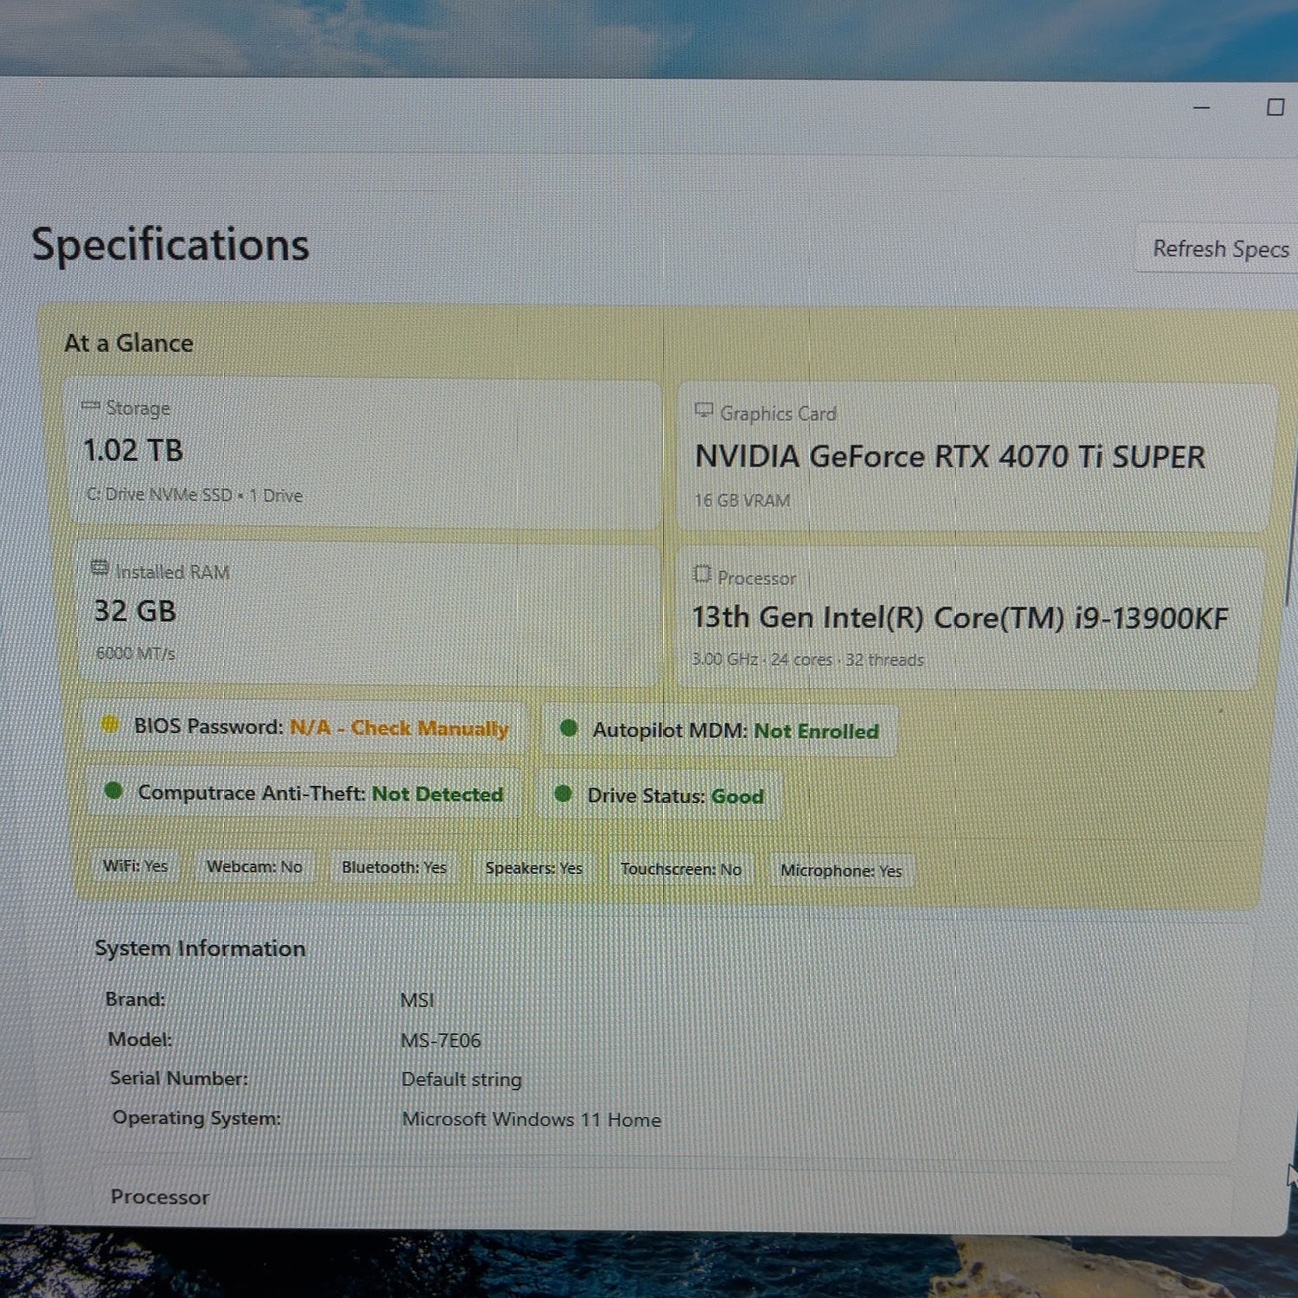
Task: Click the WiFi: Yes chip
Action: [136, 866]
